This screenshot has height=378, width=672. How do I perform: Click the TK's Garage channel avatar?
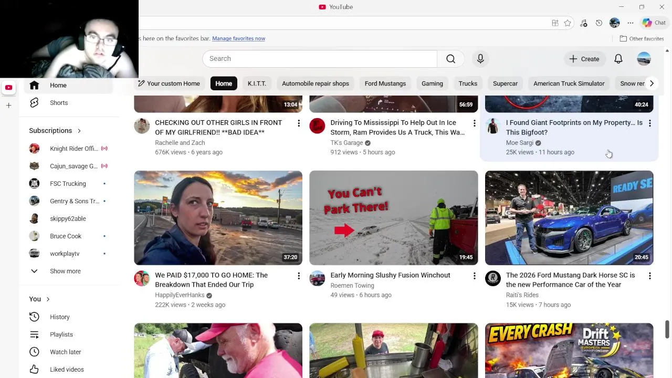point(317,126)
